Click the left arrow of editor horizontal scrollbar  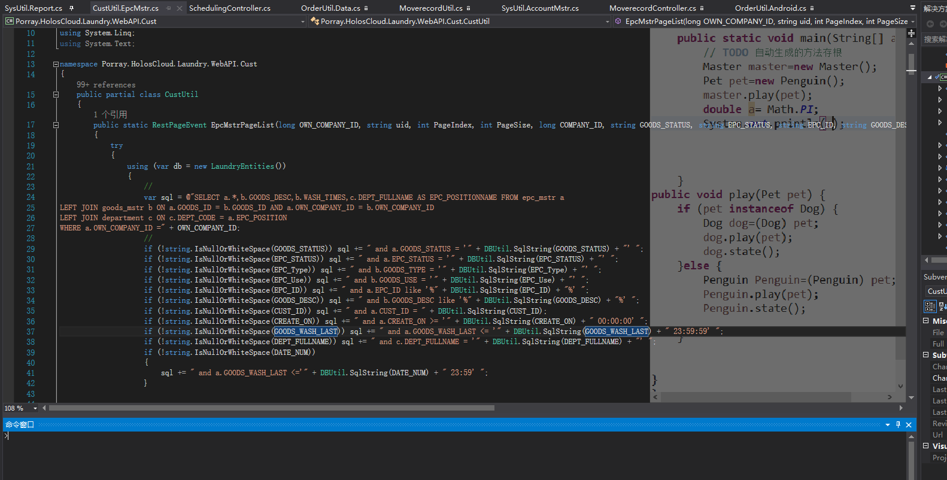tap(44, 408)
